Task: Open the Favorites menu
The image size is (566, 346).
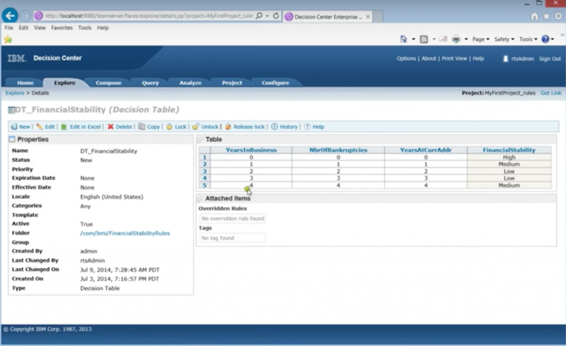Action: 62,28
